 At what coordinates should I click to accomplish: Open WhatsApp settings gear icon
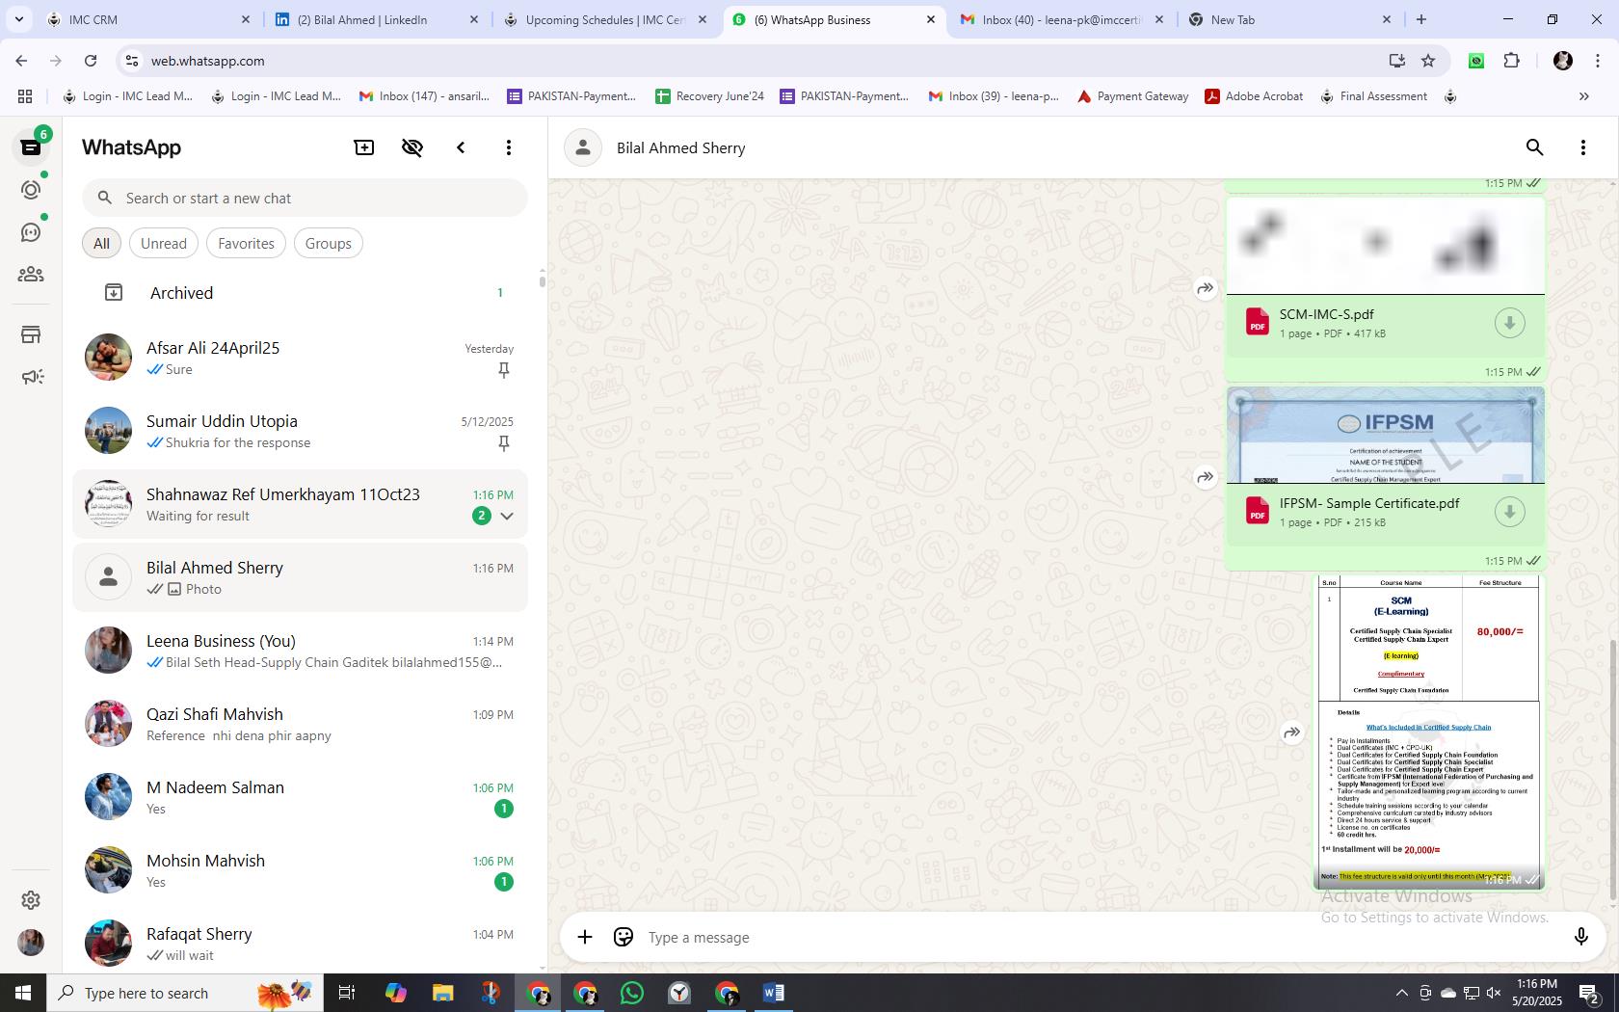31,899
